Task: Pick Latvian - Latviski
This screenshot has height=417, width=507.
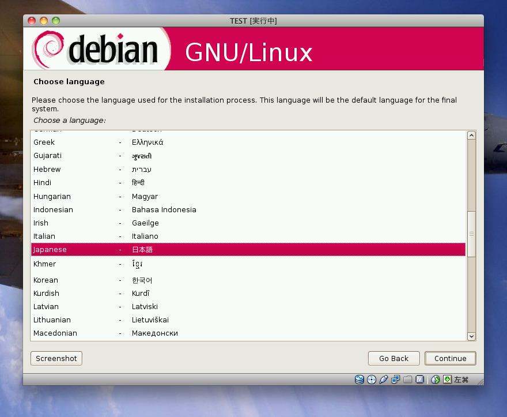Action: point(248,307)
